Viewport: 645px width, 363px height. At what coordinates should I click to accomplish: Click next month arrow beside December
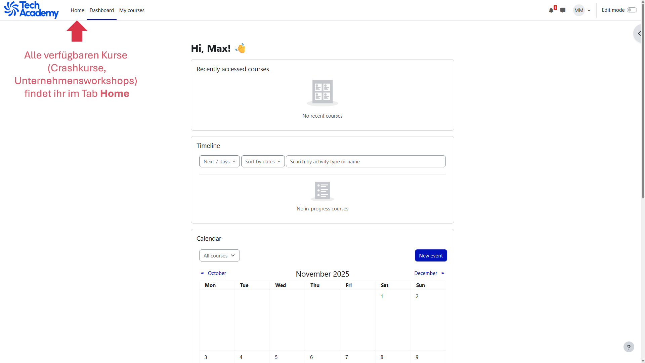click(x=443, y=273)
